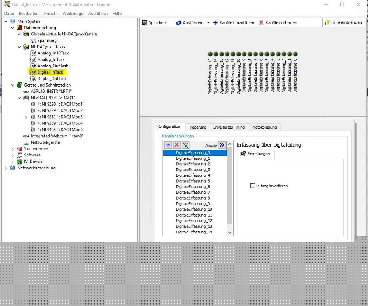Open the Werkzeuge menu
This screenshot has height=306, width=368.
(x=73, y=13)
